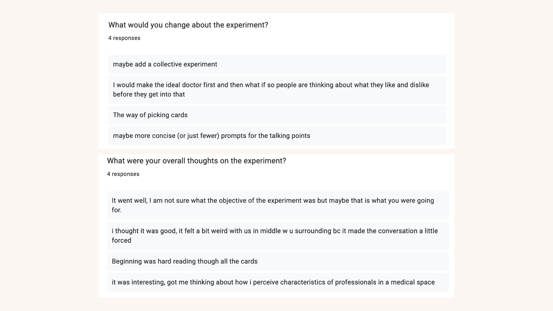553x311 pixels.
Task: Click the second question's '4 responses' count
Action: 123,174
